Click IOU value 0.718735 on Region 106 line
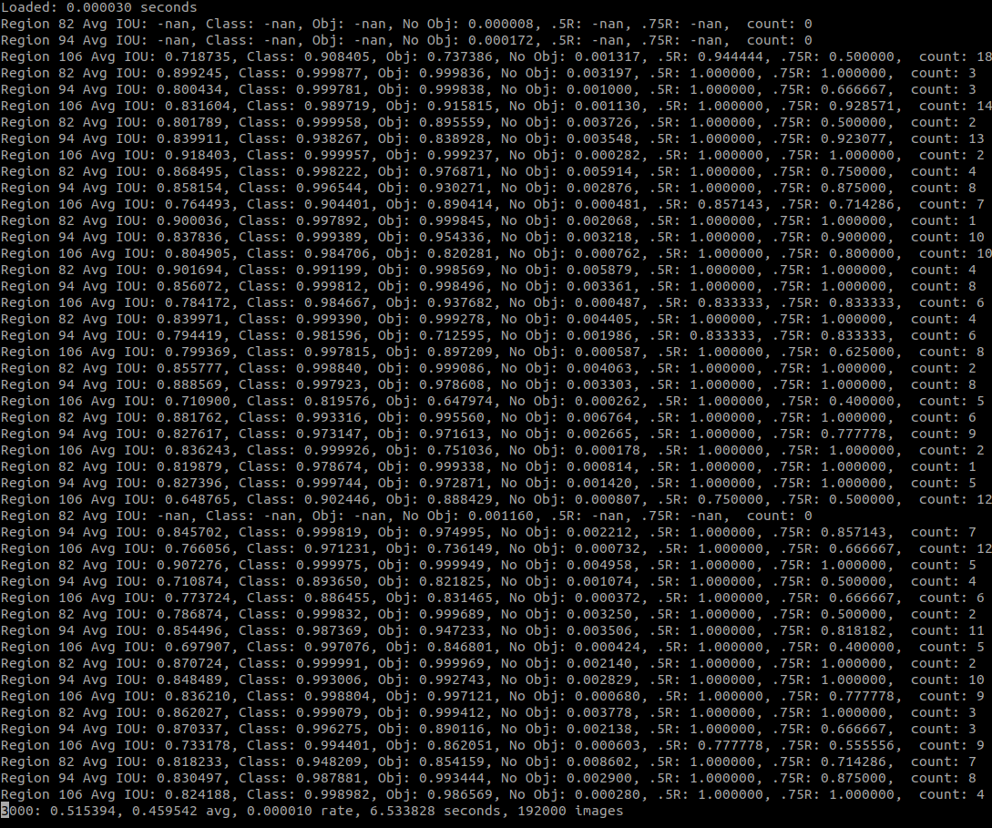The image size is (992, 828). (x=198, y=56)
